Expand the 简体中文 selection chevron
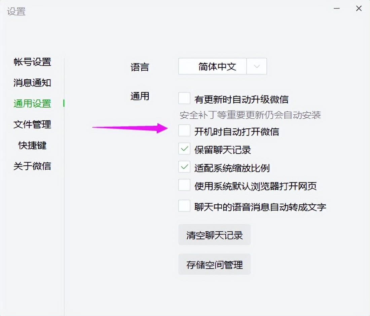 (257, 66)
